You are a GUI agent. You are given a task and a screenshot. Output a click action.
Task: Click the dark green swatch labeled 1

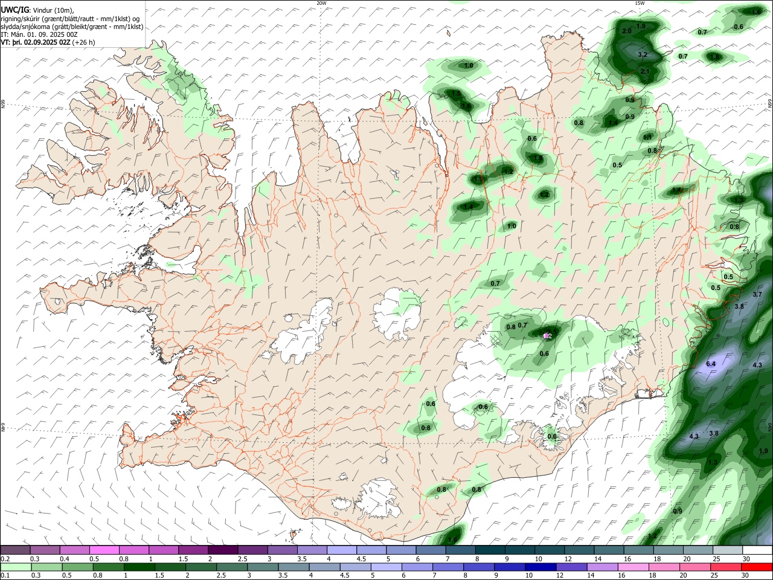point(139,567)
